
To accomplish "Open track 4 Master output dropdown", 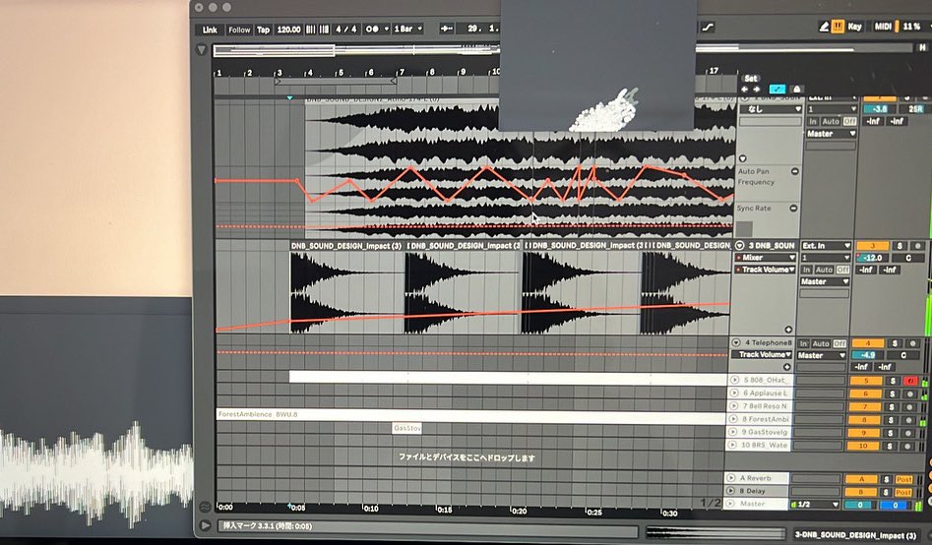I will pos(822,355).
